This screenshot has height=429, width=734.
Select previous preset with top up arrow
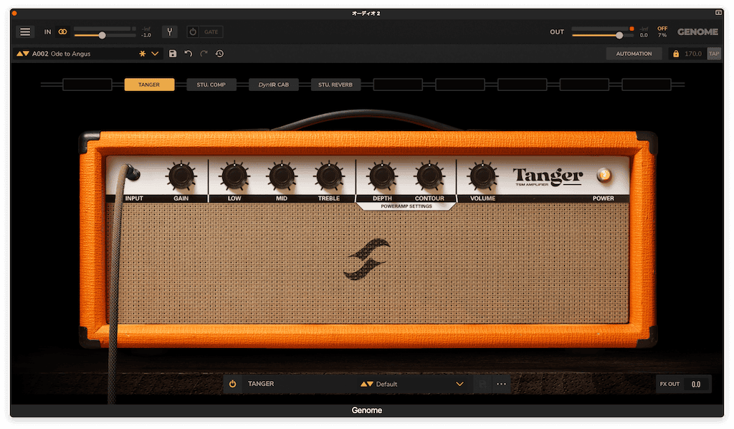(x=19, y=54)
